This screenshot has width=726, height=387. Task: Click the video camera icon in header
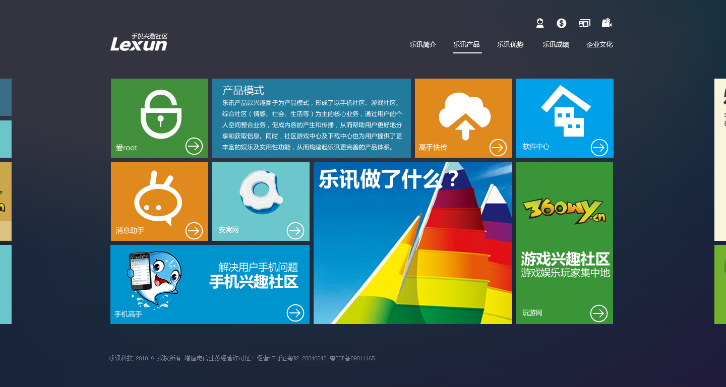[607, 23]
